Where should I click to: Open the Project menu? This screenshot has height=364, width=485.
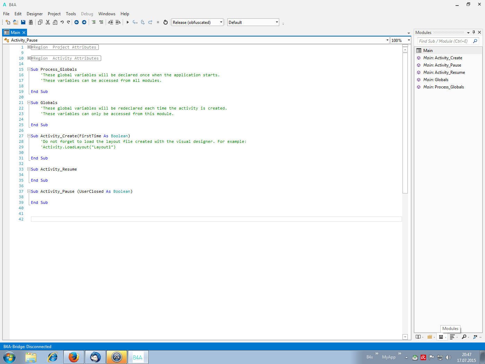coord(54,14)
